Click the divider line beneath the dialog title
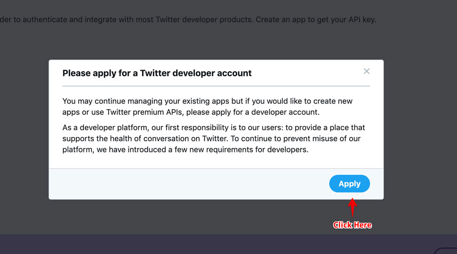The height and width of the screenshot is (254, 457). [216, 86]
